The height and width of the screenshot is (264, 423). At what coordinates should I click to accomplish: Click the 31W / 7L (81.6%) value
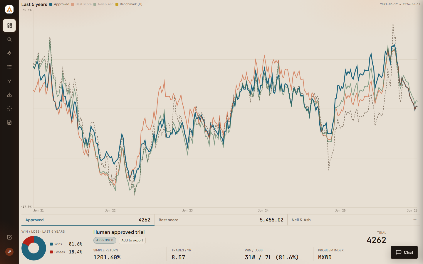(272, 258)
